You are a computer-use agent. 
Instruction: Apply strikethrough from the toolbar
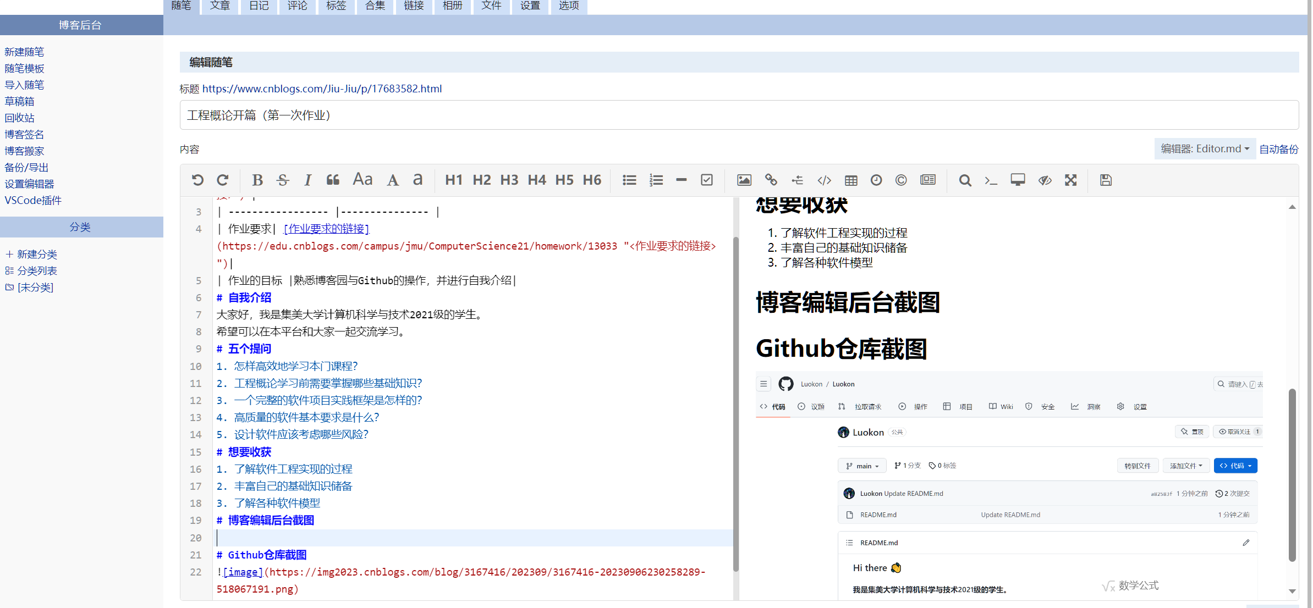point(283,180)
